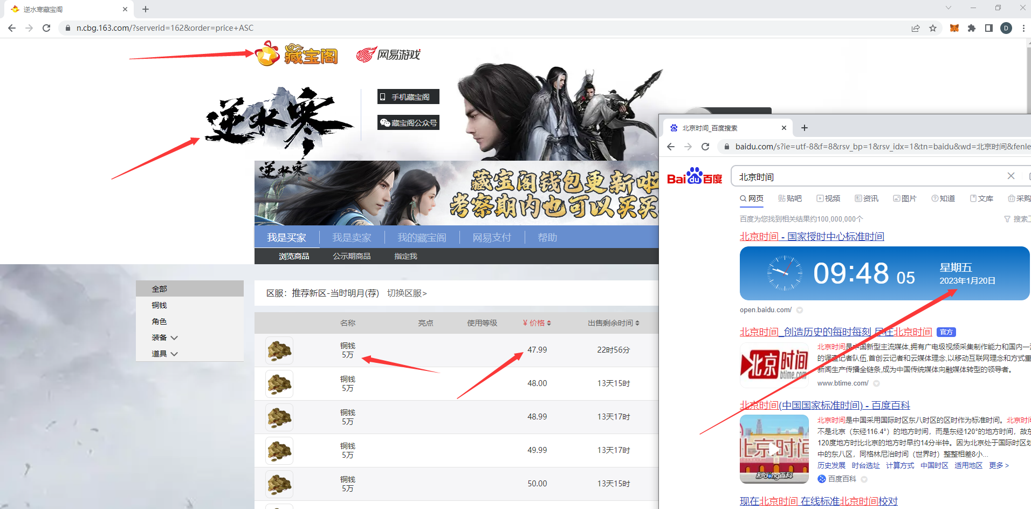Select 文库 search tab in Baidu
Screen dimensions: 1031x509
click(981, 198)
